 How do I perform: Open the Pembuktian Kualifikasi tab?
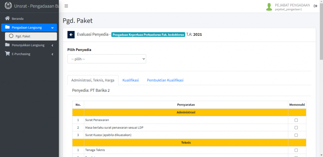(165, 80)
